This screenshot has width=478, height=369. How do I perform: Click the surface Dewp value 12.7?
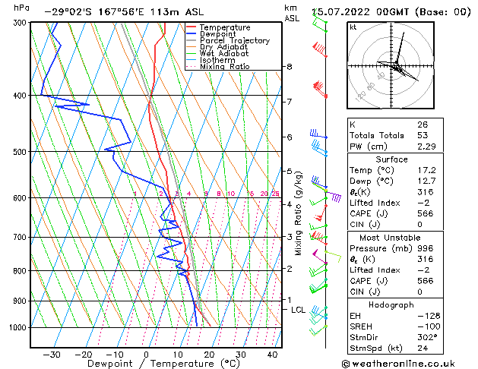coord(426,181)
